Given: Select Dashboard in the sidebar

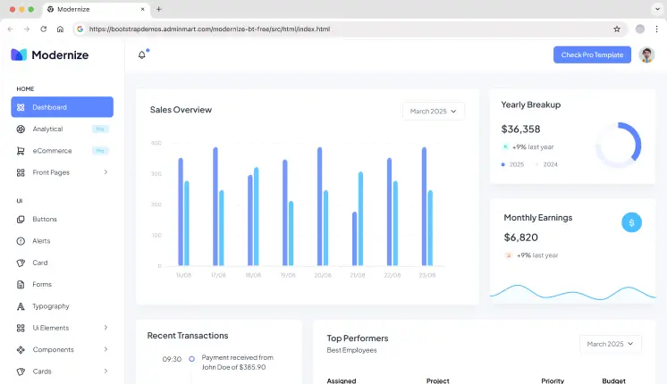Looking at the screenshot, I should pos(62,107).
